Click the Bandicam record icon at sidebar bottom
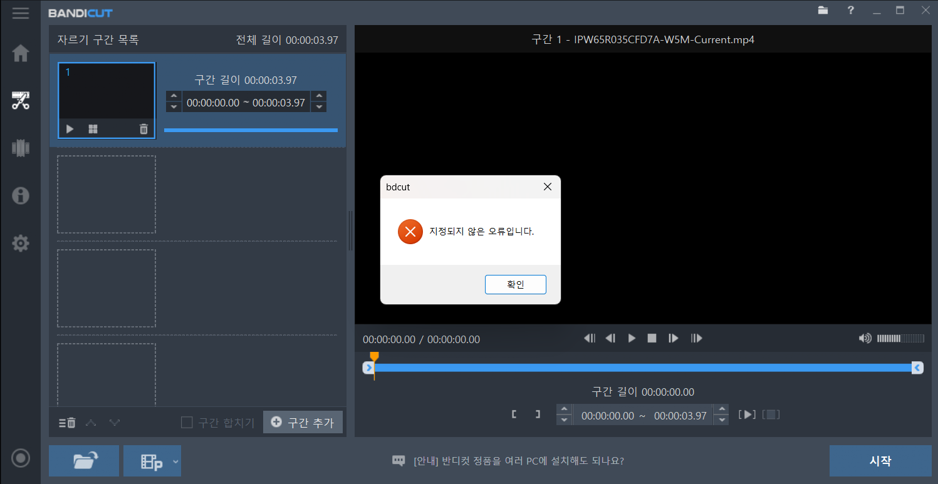 click(x=21, y=458)
